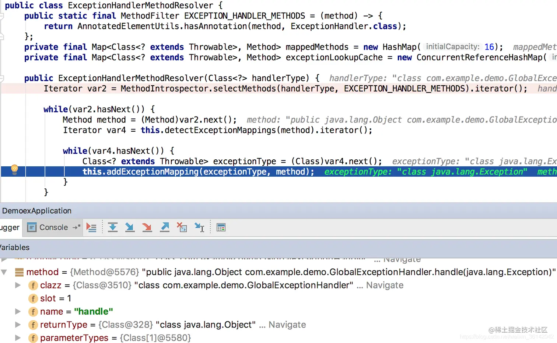Open the Evaluate Expression calculator icon
The width and height of the screenshot is (557, 343).
[x=221, y=228]
